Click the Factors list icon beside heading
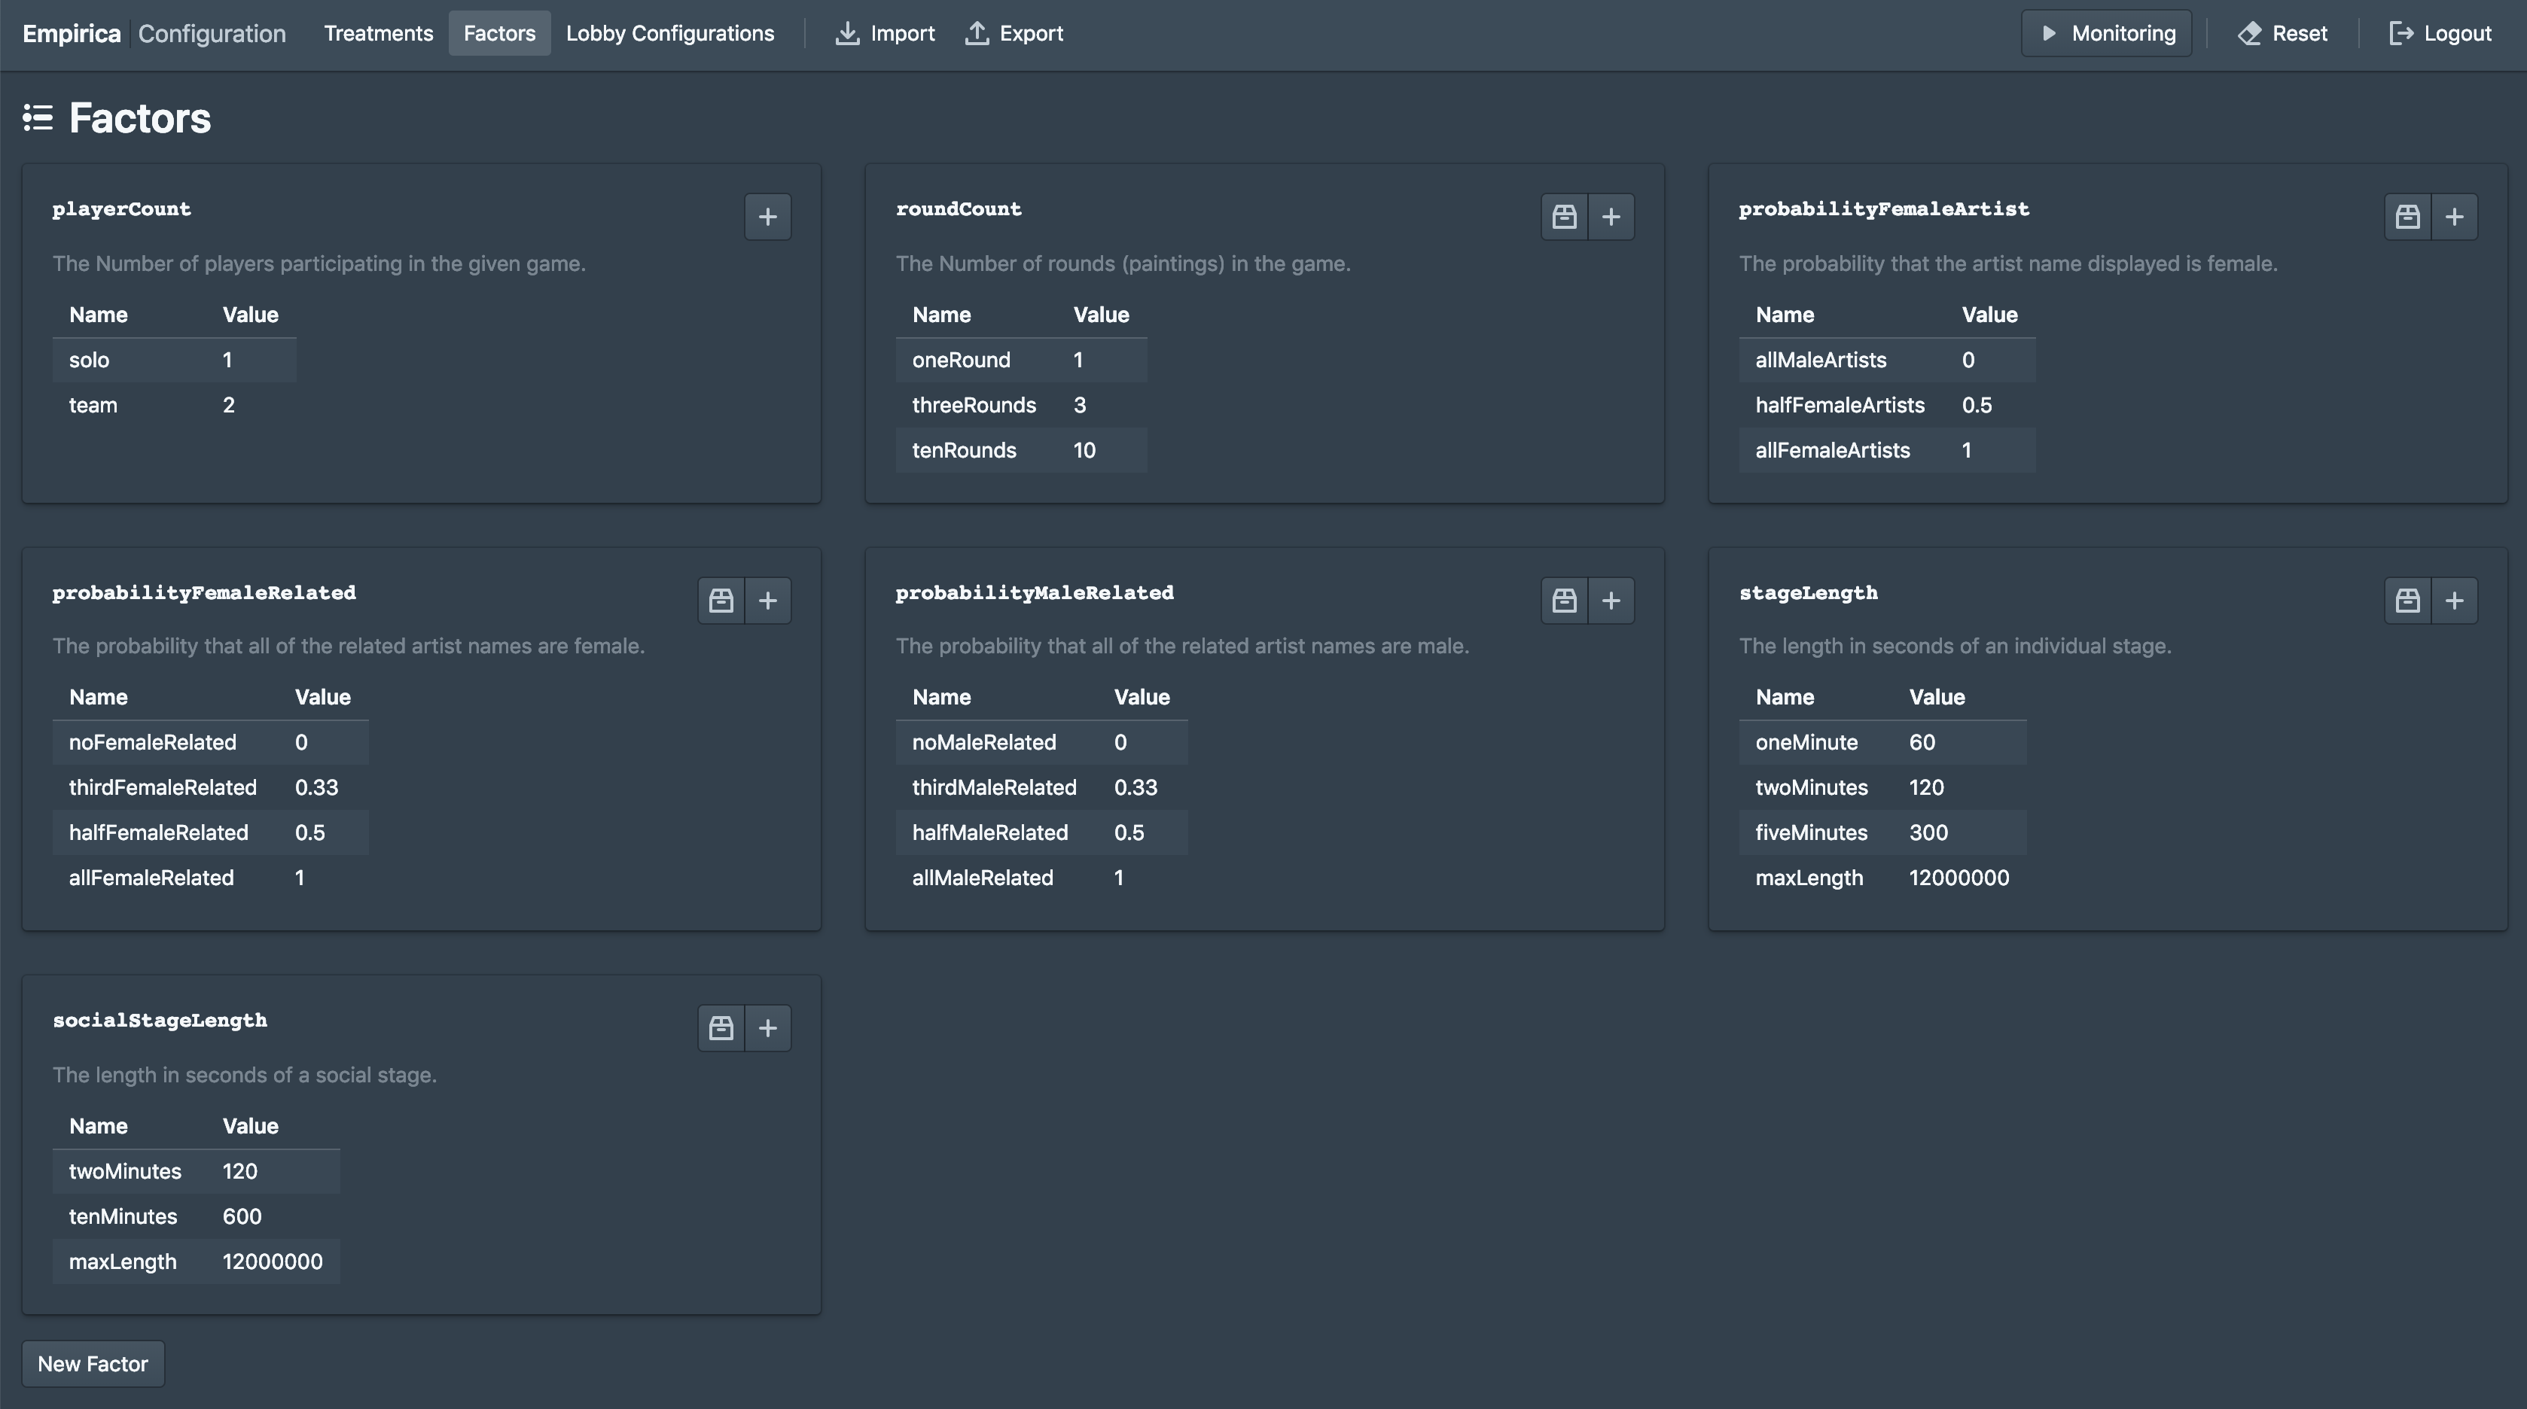This screenshot has width=2527, height=1409. tap(38, 117)
